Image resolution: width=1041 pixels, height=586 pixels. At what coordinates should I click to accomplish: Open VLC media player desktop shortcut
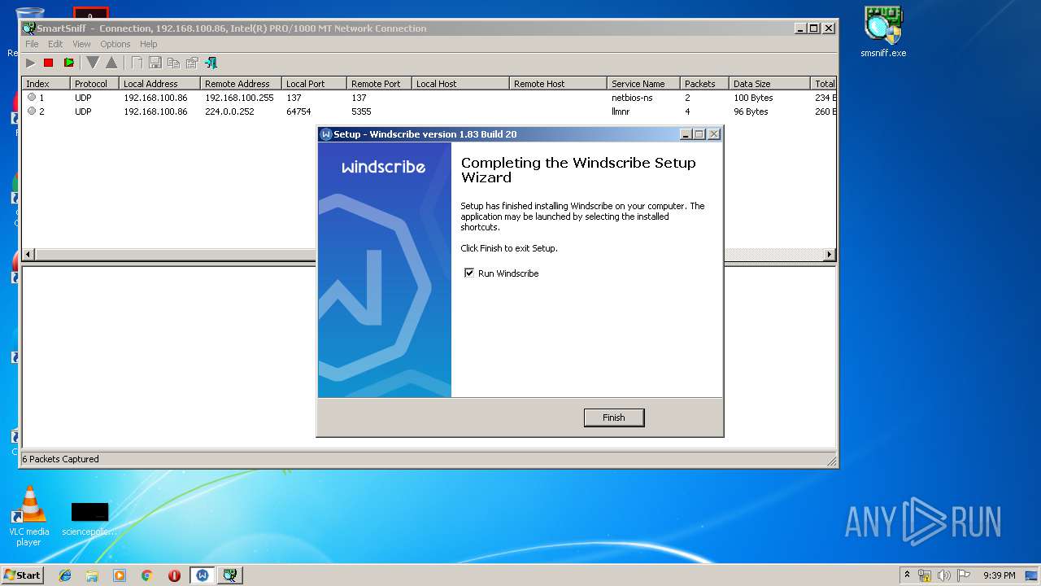pos(29,516)
